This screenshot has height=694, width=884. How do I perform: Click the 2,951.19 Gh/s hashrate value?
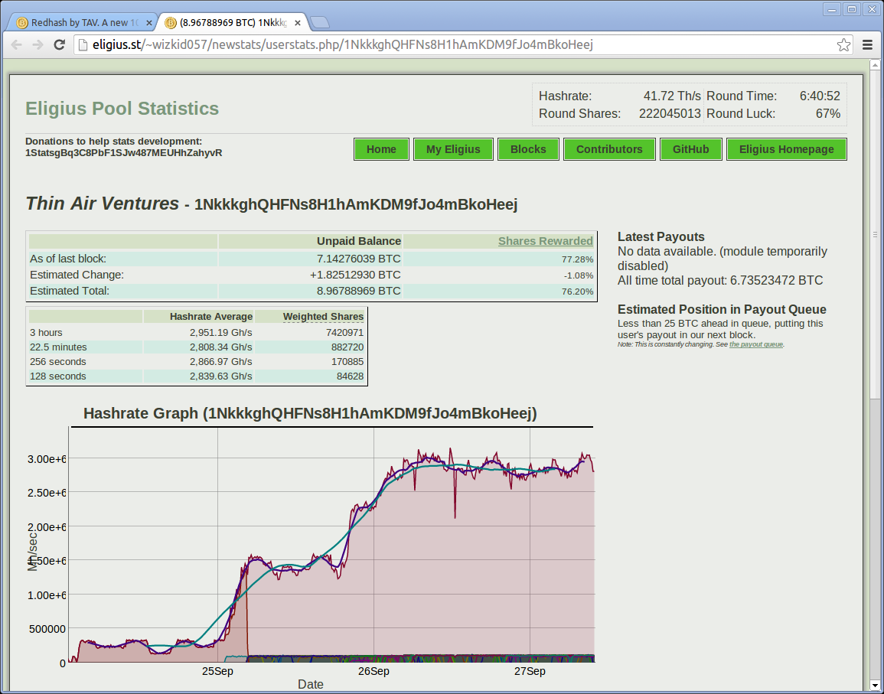pyautogui.click(x=221, y=333)
